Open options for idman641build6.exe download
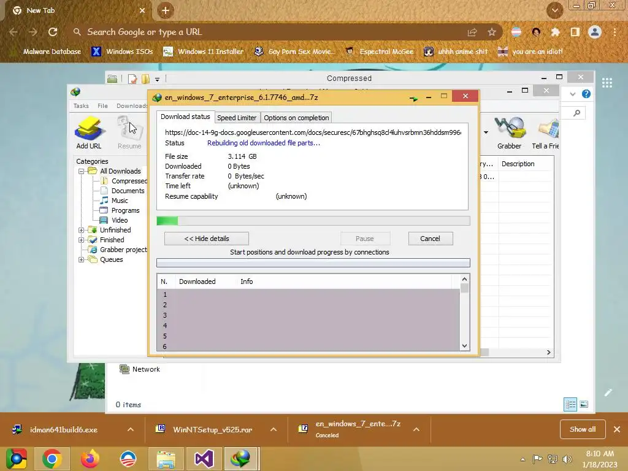This screenshot has width=628, height=471. 131,429
